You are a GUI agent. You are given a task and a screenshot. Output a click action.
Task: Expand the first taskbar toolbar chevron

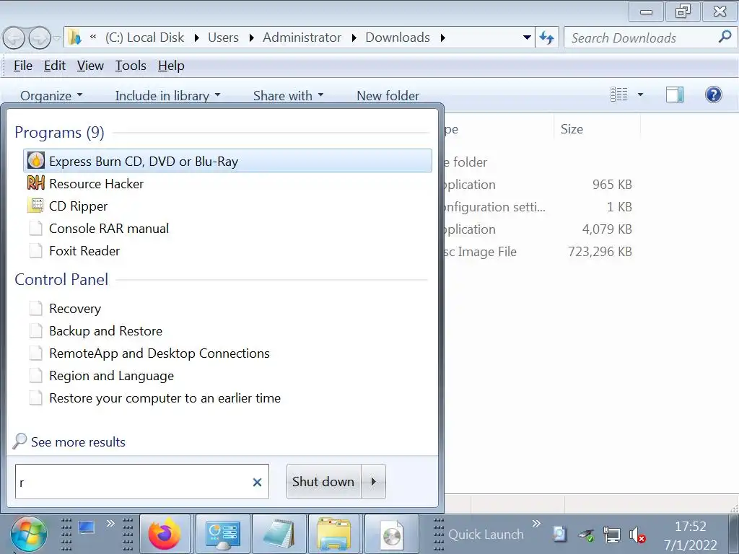[x=110, y=523]
